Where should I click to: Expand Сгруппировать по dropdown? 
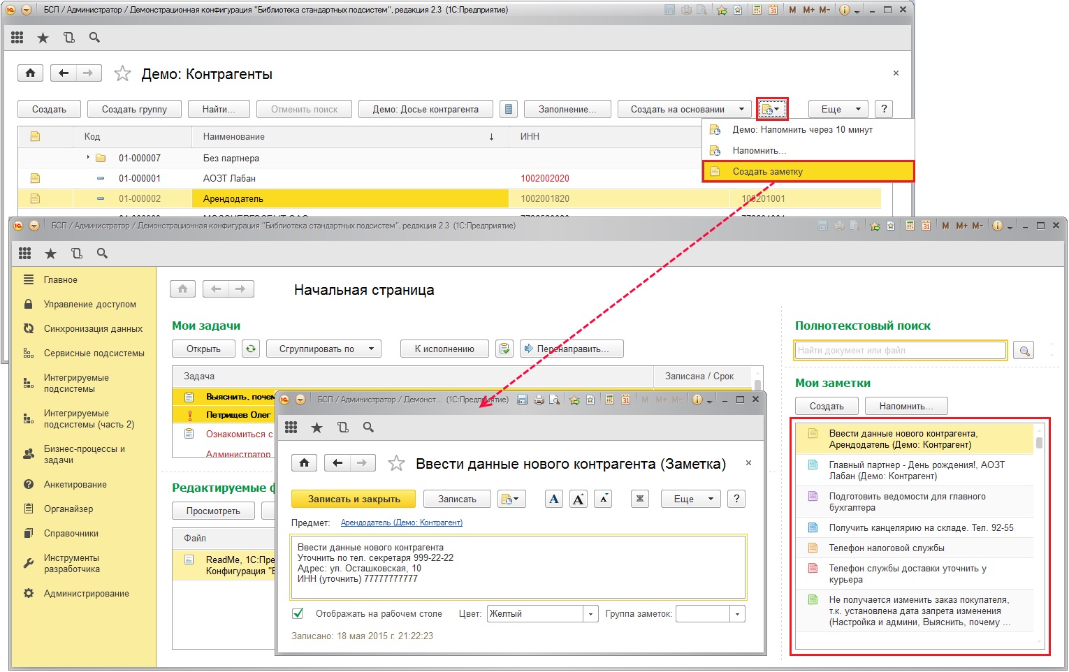click(x=323, y=349)
